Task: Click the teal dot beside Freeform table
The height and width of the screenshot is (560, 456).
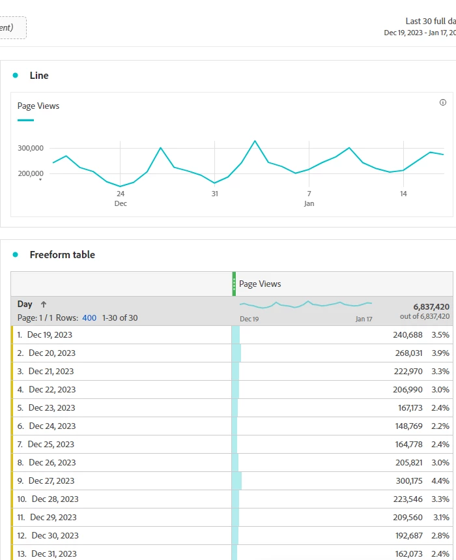Action: [x=16, y=255]
